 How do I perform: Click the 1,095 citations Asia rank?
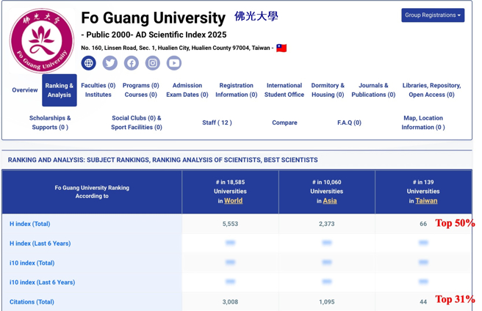(x=327, y=302)
